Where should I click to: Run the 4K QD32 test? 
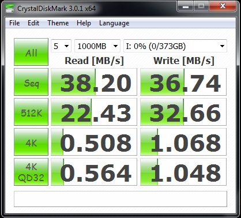click(x=31, y=172)
